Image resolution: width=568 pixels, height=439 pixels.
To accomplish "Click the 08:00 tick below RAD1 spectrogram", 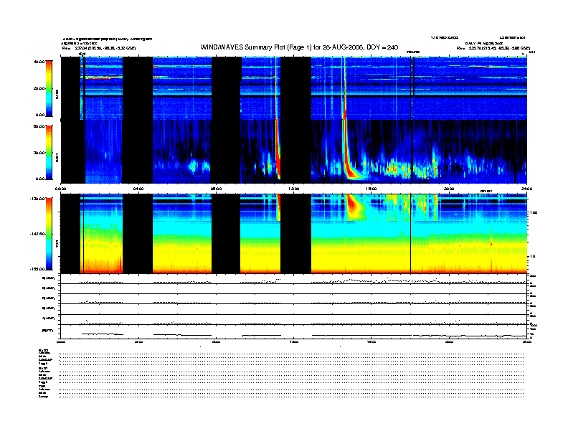I will pos(216,189).
